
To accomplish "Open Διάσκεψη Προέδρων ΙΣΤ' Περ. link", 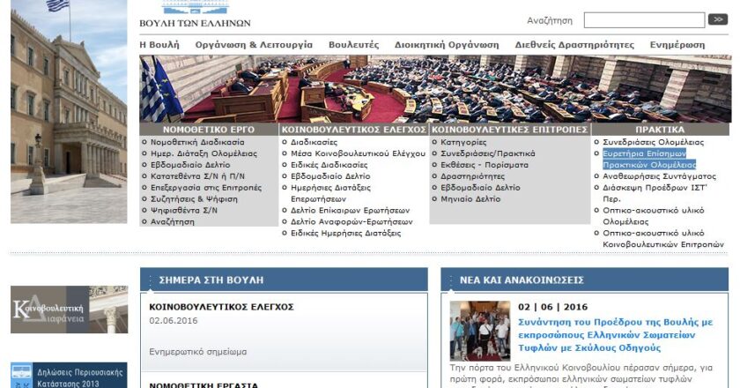I will (655, 193).
